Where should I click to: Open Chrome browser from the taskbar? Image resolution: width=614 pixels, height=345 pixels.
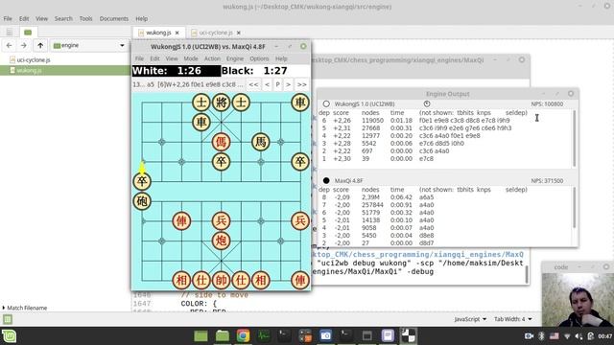(243, 335)
